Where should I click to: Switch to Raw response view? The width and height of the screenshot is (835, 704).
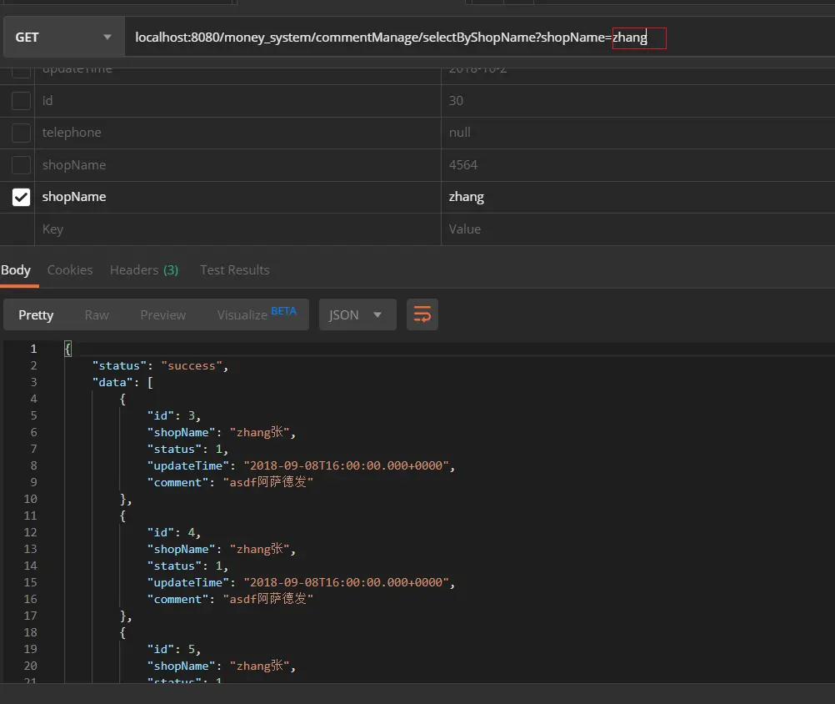[x=97, y=315]
